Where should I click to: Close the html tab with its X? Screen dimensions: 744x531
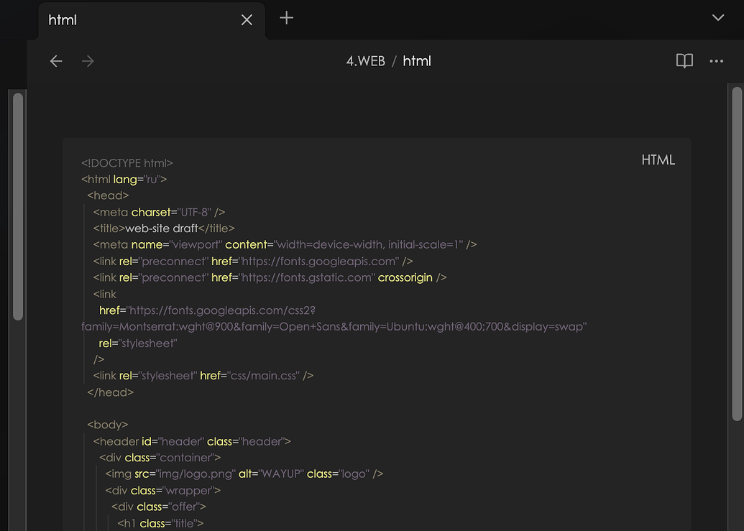pos(247,20)
